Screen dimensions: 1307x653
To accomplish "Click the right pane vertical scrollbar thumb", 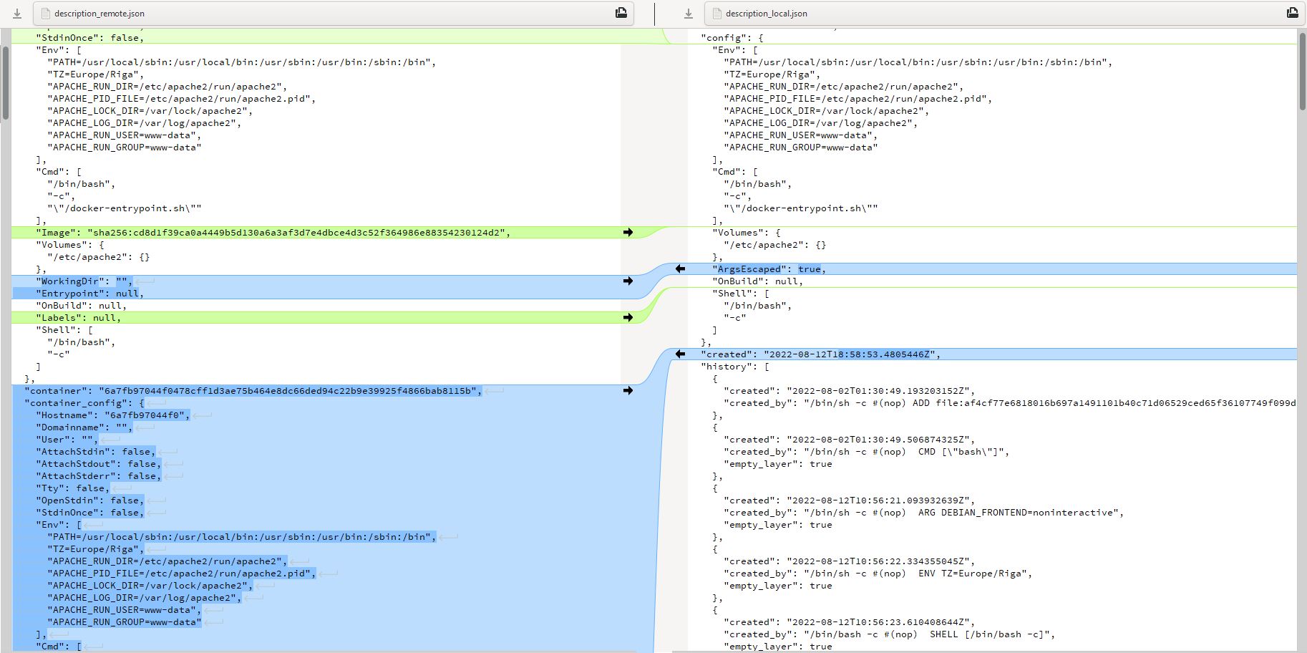I will (x=1303, y=70).
